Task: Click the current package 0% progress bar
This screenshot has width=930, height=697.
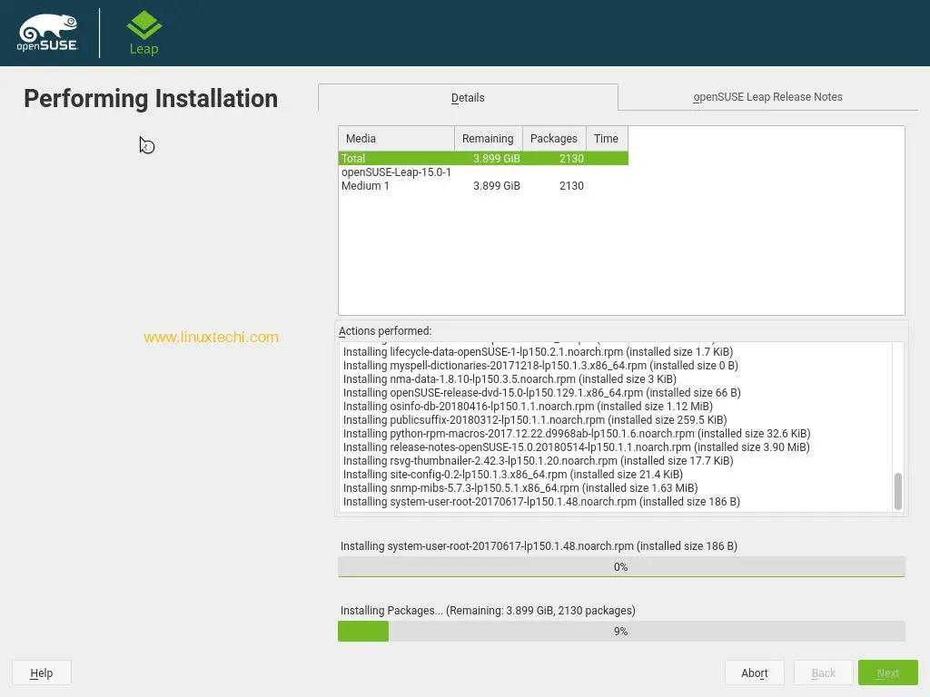Action: tap(621, 566)
